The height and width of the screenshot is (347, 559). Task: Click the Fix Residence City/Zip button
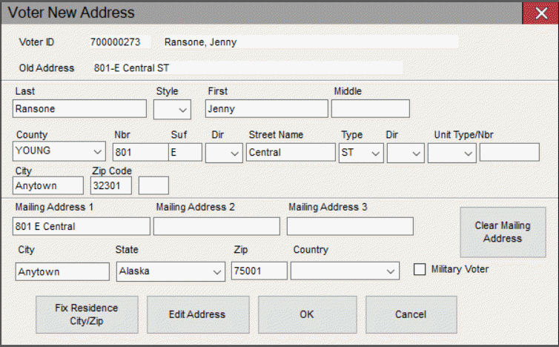[87, 314]
